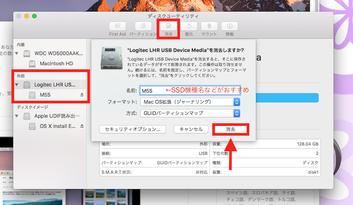Click the 消去 erase toolbar icon
Viewport: 353px width, 205px height.
point(168,26)
